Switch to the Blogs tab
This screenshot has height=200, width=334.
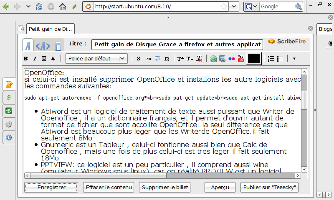click(x=325, y=29)
